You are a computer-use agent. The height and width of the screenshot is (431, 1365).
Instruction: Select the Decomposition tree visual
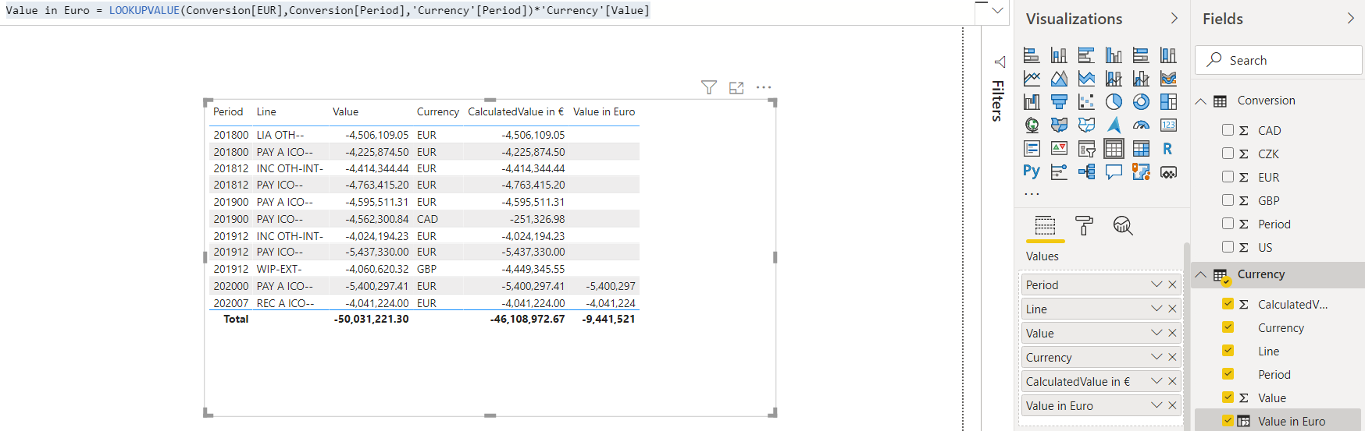click(1086, 171)
